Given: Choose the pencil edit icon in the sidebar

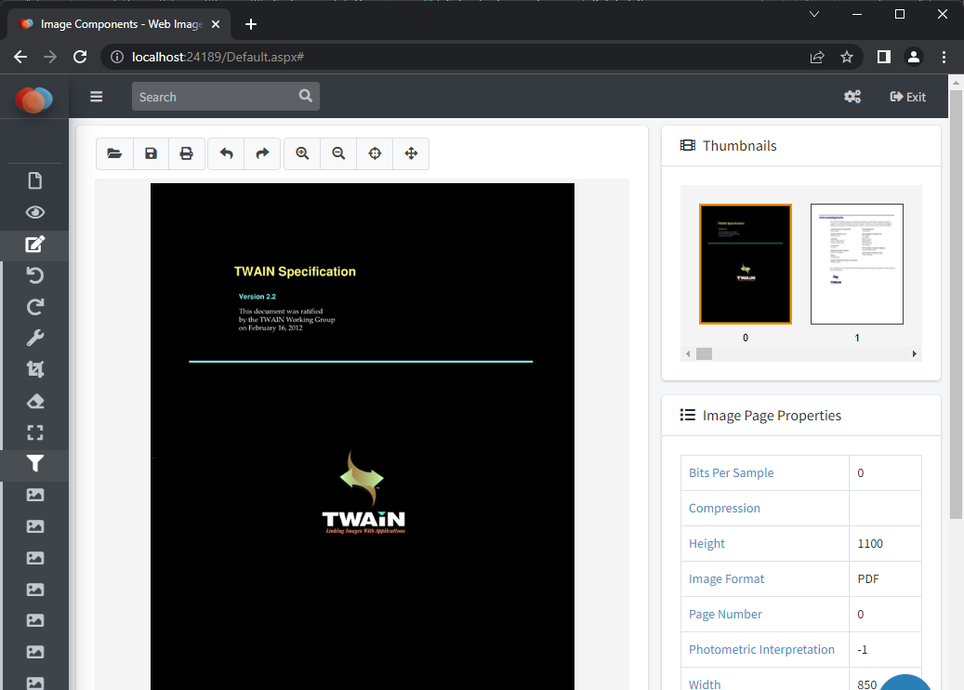Looking at the screenshot, I should coord(35,245).
